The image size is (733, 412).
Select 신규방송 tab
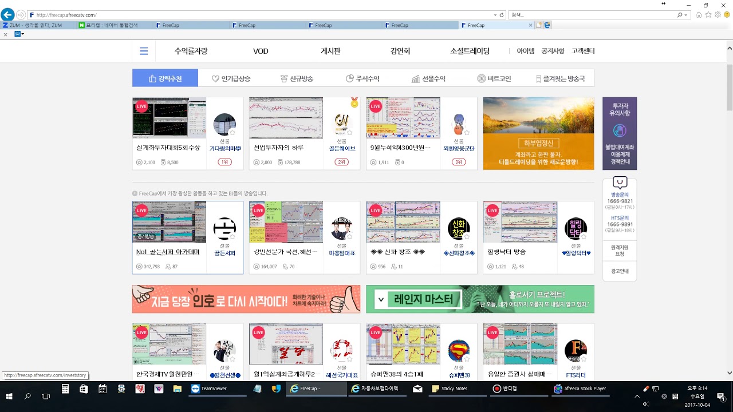coord(297,78)
